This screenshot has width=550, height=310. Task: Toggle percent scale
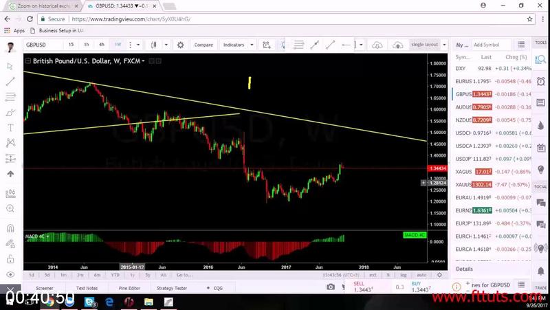388,275
